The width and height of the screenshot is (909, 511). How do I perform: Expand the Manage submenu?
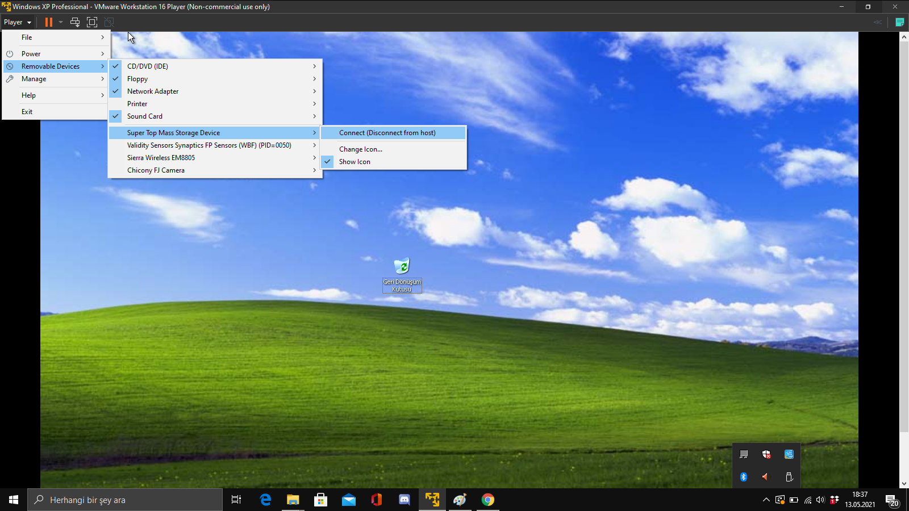[56, 79]
